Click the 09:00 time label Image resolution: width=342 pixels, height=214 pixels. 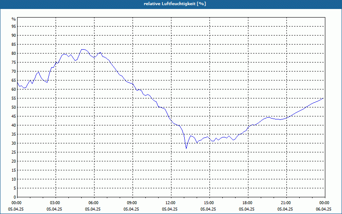pos(133,203)
